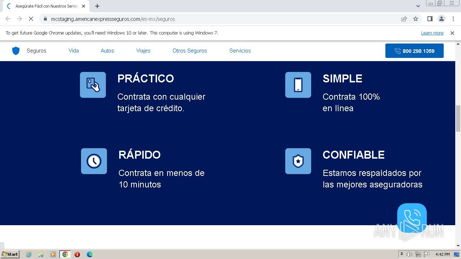
Task: Open Microsoft Edge from taskbar
Action: (x=90, y=254)
